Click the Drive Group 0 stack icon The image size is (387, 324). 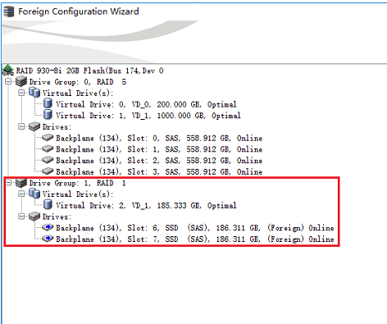click(21, 81)
